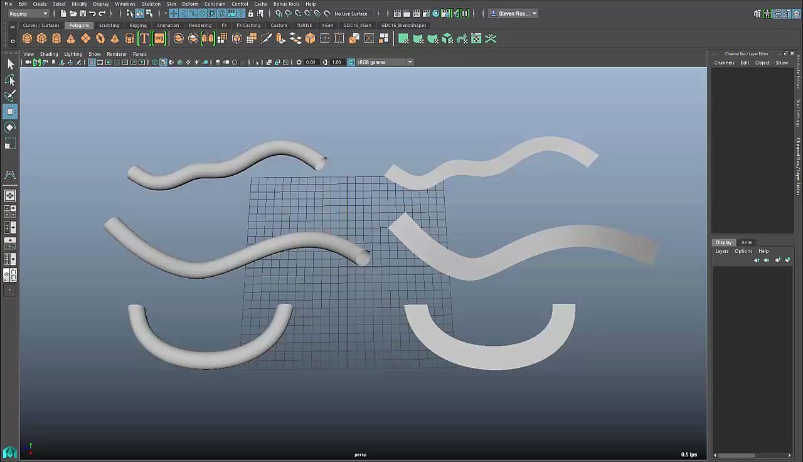Image resolution: width=803 pixels, height=462 pixels.
Task: Select the arrow Select tool
Action: [10, 64]
